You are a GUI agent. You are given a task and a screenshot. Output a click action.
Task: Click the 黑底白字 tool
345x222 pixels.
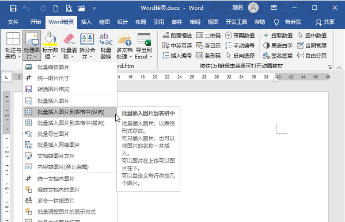278,45
